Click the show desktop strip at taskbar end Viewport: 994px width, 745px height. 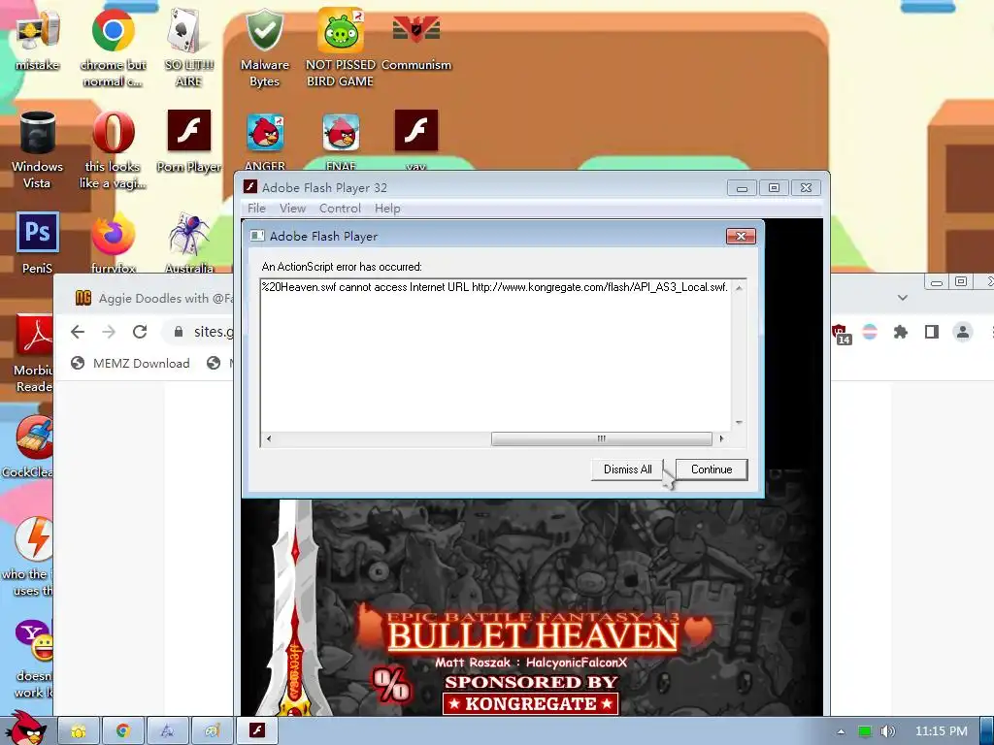[987, 731]
